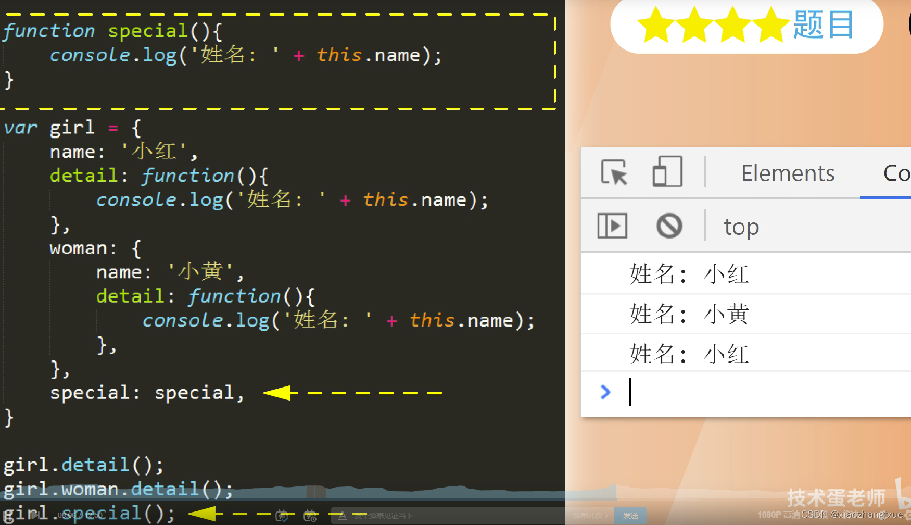911x525 pixels.
Task: Click 'var girl = {' code line
Action: (72, 127)
